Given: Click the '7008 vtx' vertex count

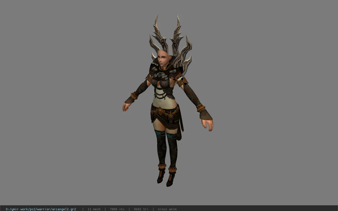Looking at the screenshot, I should coord(117,209).
